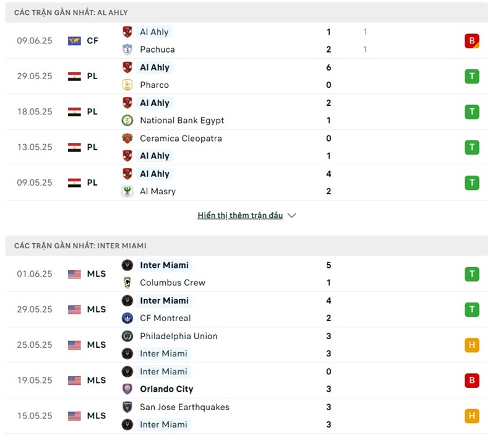Click the Ceramica Cleopatra team logo
Screen dimensions: 495x435
coord(127,138)
